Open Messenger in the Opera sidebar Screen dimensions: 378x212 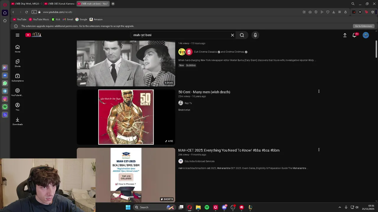coord(5,75)
